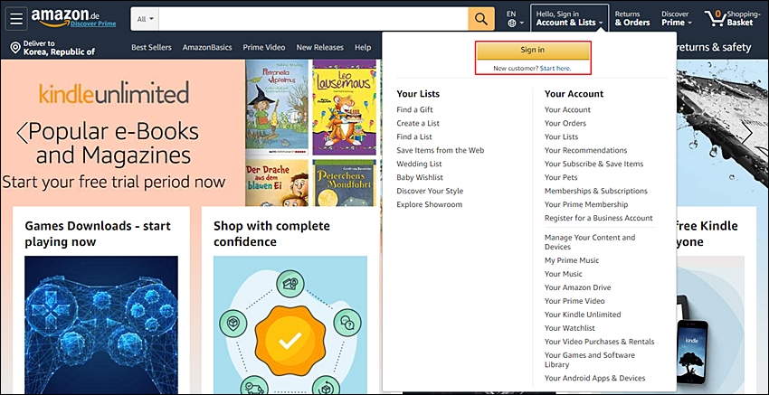Open New Releases in navigation bar
Image resolution: width=769 pixels, height=395 pixels.
[319, 48]
